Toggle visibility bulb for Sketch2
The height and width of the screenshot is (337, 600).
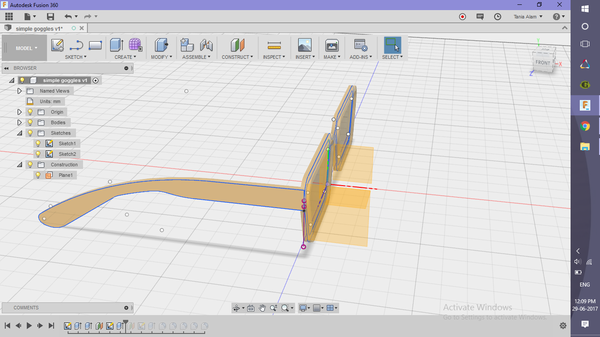tap(38, 154)
